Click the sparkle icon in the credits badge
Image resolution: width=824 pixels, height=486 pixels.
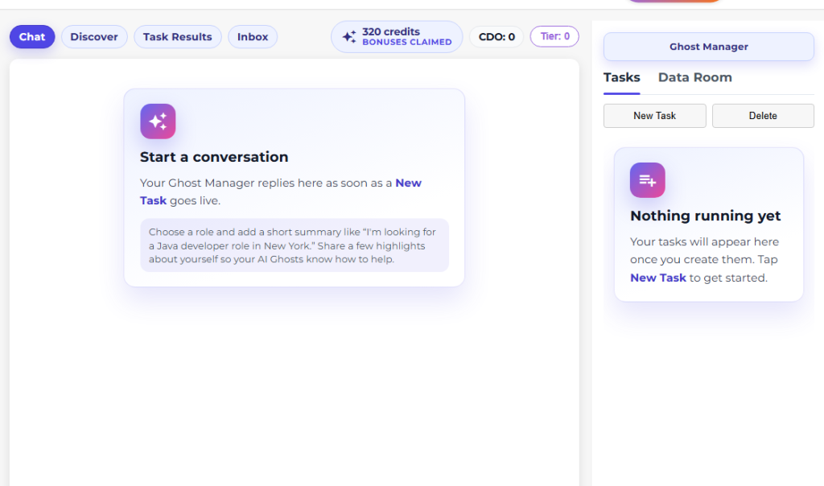click(349, 37)
